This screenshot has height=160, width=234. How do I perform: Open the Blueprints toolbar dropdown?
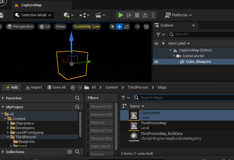85,15
